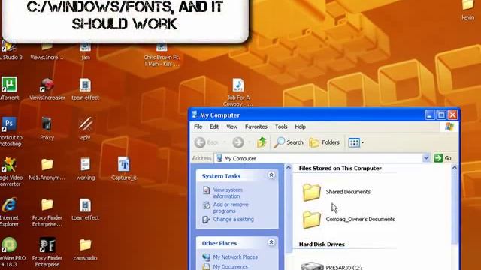Open the Job For A Cowboy audio file
The width and height of the screenshot is (481, 270).
point(238,85)
